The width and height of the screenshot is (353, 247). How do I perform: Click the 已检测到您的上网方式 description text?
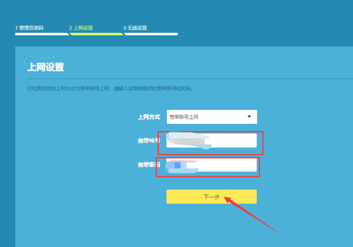pos(110,88)
